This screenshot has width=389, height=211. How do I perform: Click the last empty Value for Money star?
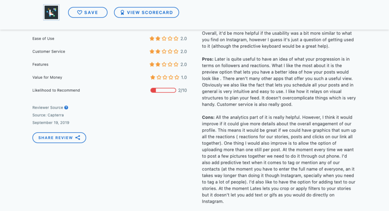click(x=177, y=77)
